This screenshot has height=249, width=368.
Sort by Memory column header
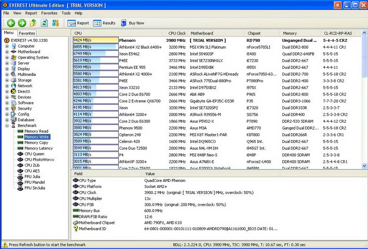tap(300, 33)
